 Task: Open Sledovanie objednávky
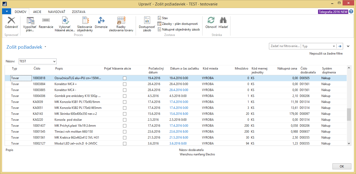click(x=85, y=24)
